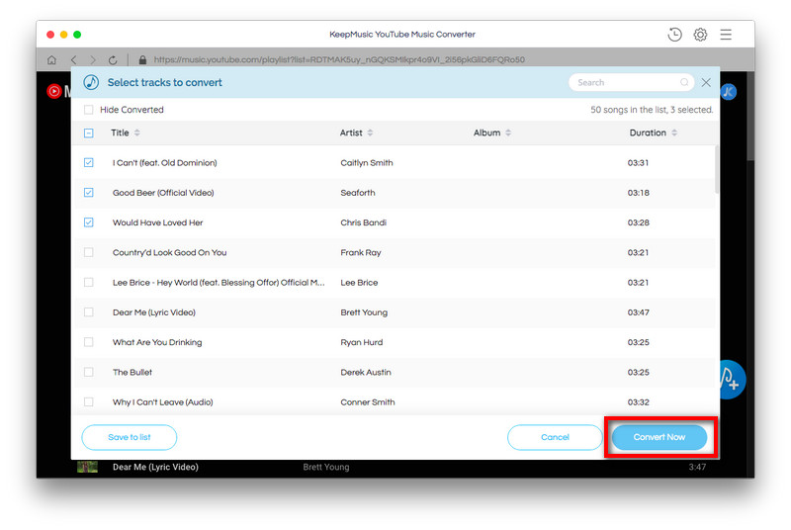Click the search magnifier icon
The height and width of the screenshot is (530, 791).
tap(684, 82)
